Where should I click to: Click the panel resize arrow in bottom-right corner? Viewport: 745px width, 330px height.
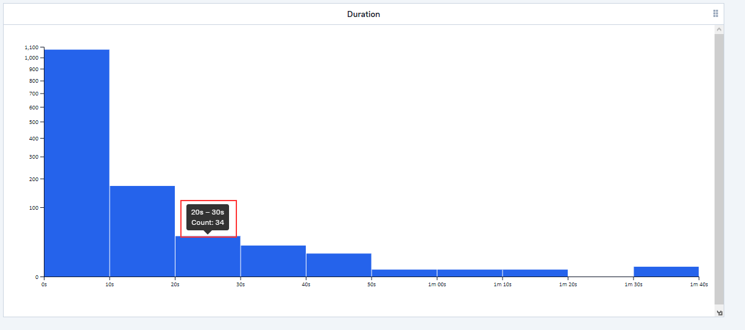pos(719,312)
